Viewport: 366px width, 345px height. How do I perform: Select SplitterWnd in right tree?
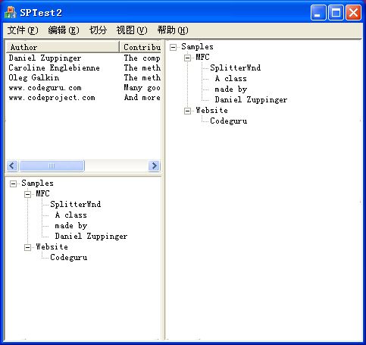pyautogui.click(x=236, y=68)
